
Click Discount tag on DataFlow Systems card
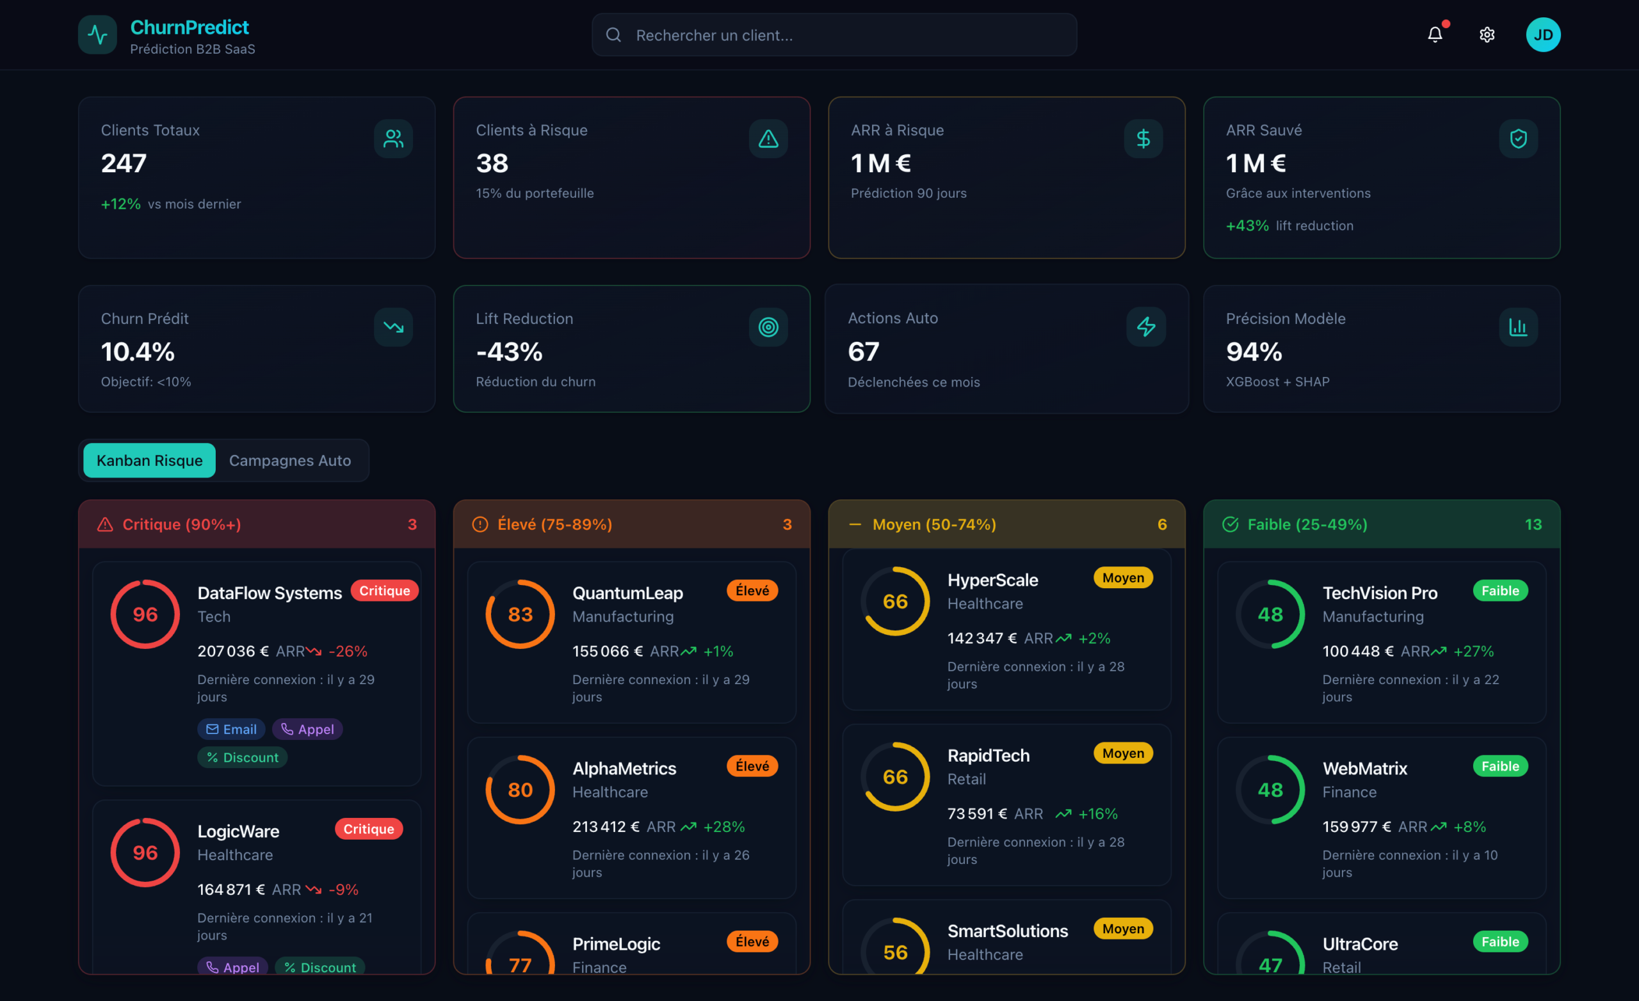point(242,757)
